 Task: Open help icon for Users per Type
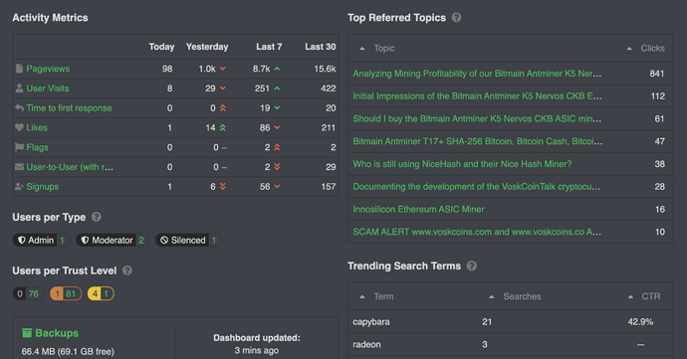click(97, 217)
